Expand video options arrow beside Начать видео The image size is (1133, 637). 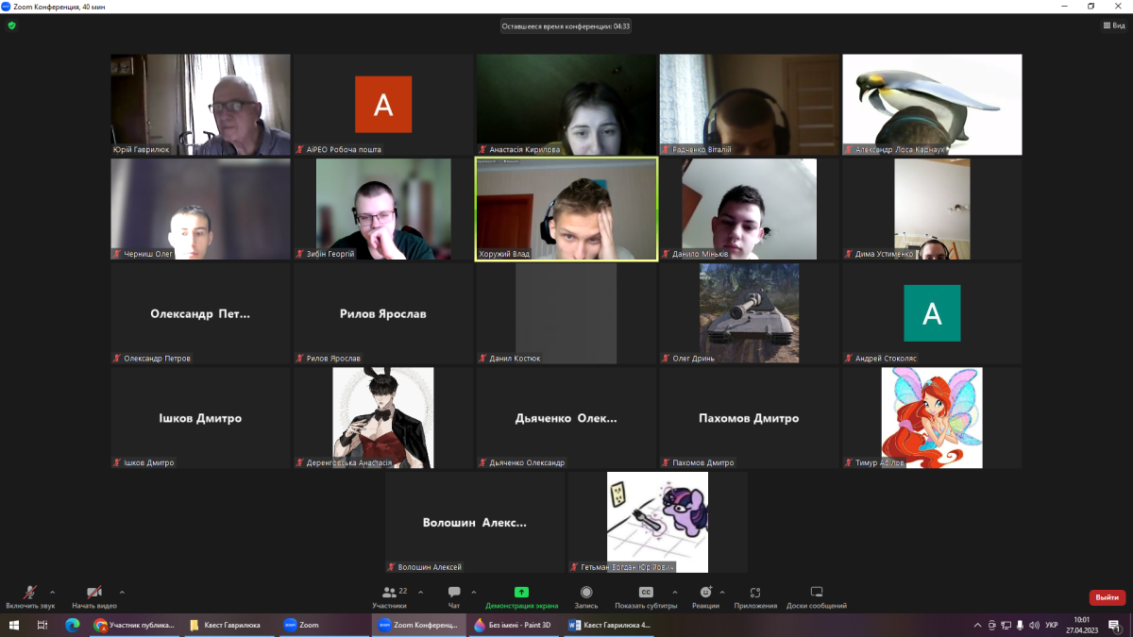[122, 593]
